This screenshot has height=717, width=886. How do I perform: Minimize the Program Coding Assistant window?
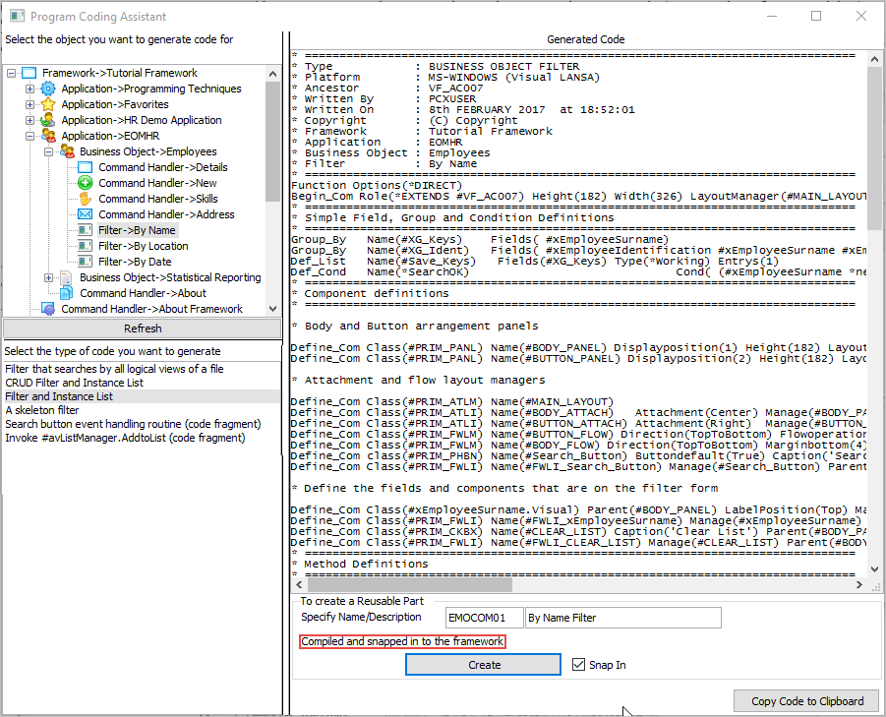click(772, 16)
